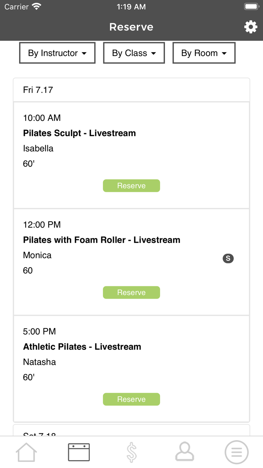Open the By Class dropdown
This screenshot has height=468, width=263.
134,53
